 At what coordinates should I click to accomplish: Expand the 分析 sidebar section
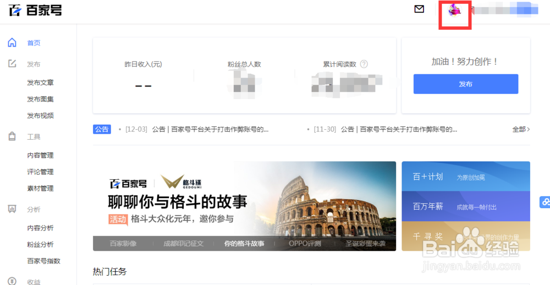coord(34,210)
